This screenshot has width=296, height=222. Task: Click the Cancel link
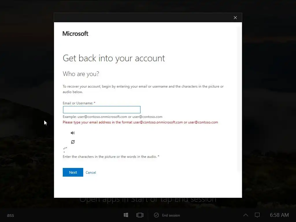click(91, 172)
